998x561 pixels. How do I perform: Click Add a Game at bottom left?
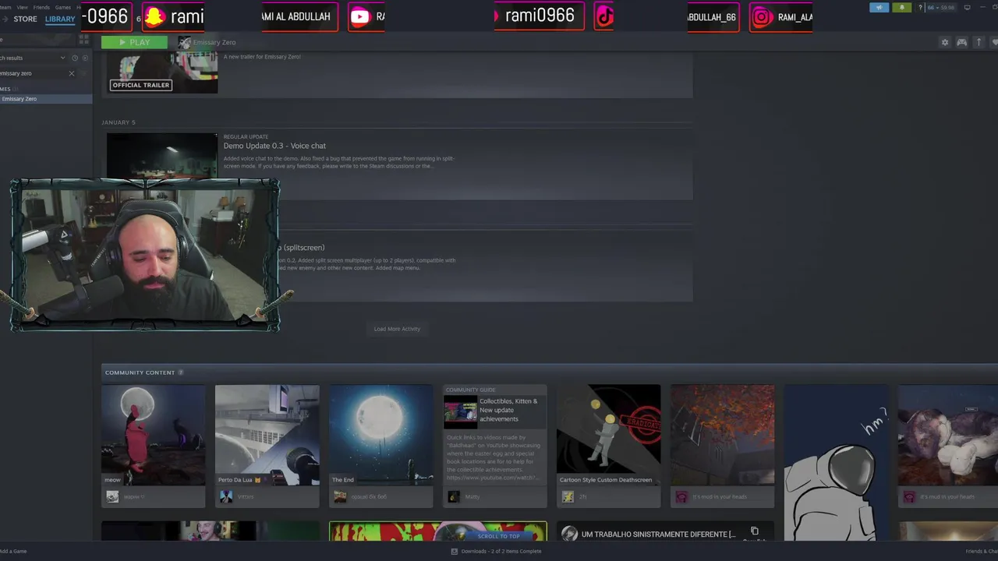click(x=13, y=551)
